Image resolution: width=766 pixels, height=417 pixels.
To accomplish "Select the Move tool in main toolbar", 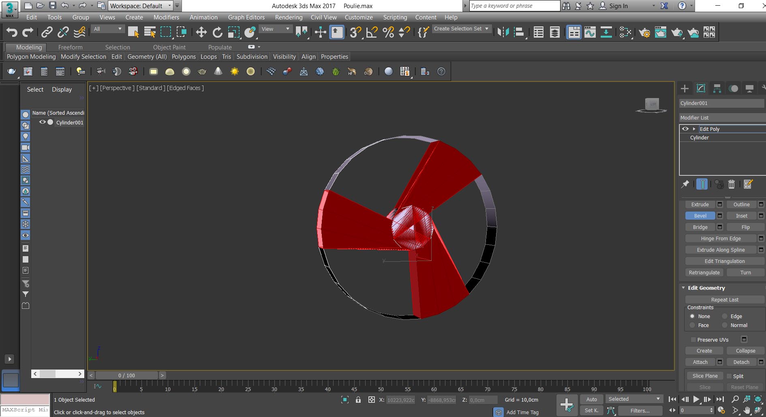I will point(201,32).
